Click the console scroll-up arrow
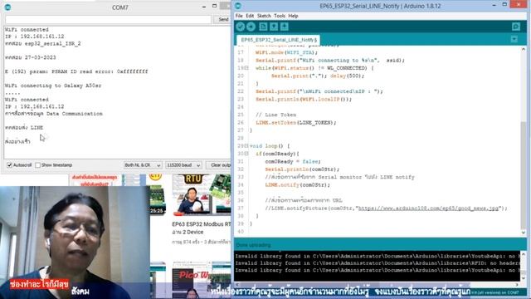Screen dimensions: 531x299 (524, 254)
